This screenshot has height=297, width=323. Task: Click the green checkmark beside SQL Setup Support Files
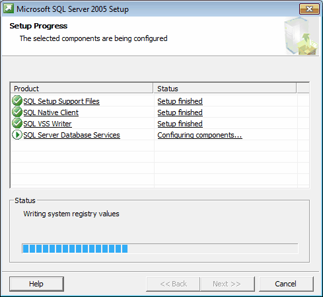(17, 101)
